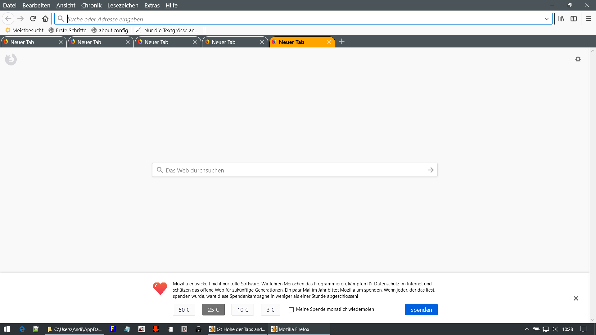596x335 pixels.
Task: Open the Library icon in the toolbar
Action: [x=561, y=19]
